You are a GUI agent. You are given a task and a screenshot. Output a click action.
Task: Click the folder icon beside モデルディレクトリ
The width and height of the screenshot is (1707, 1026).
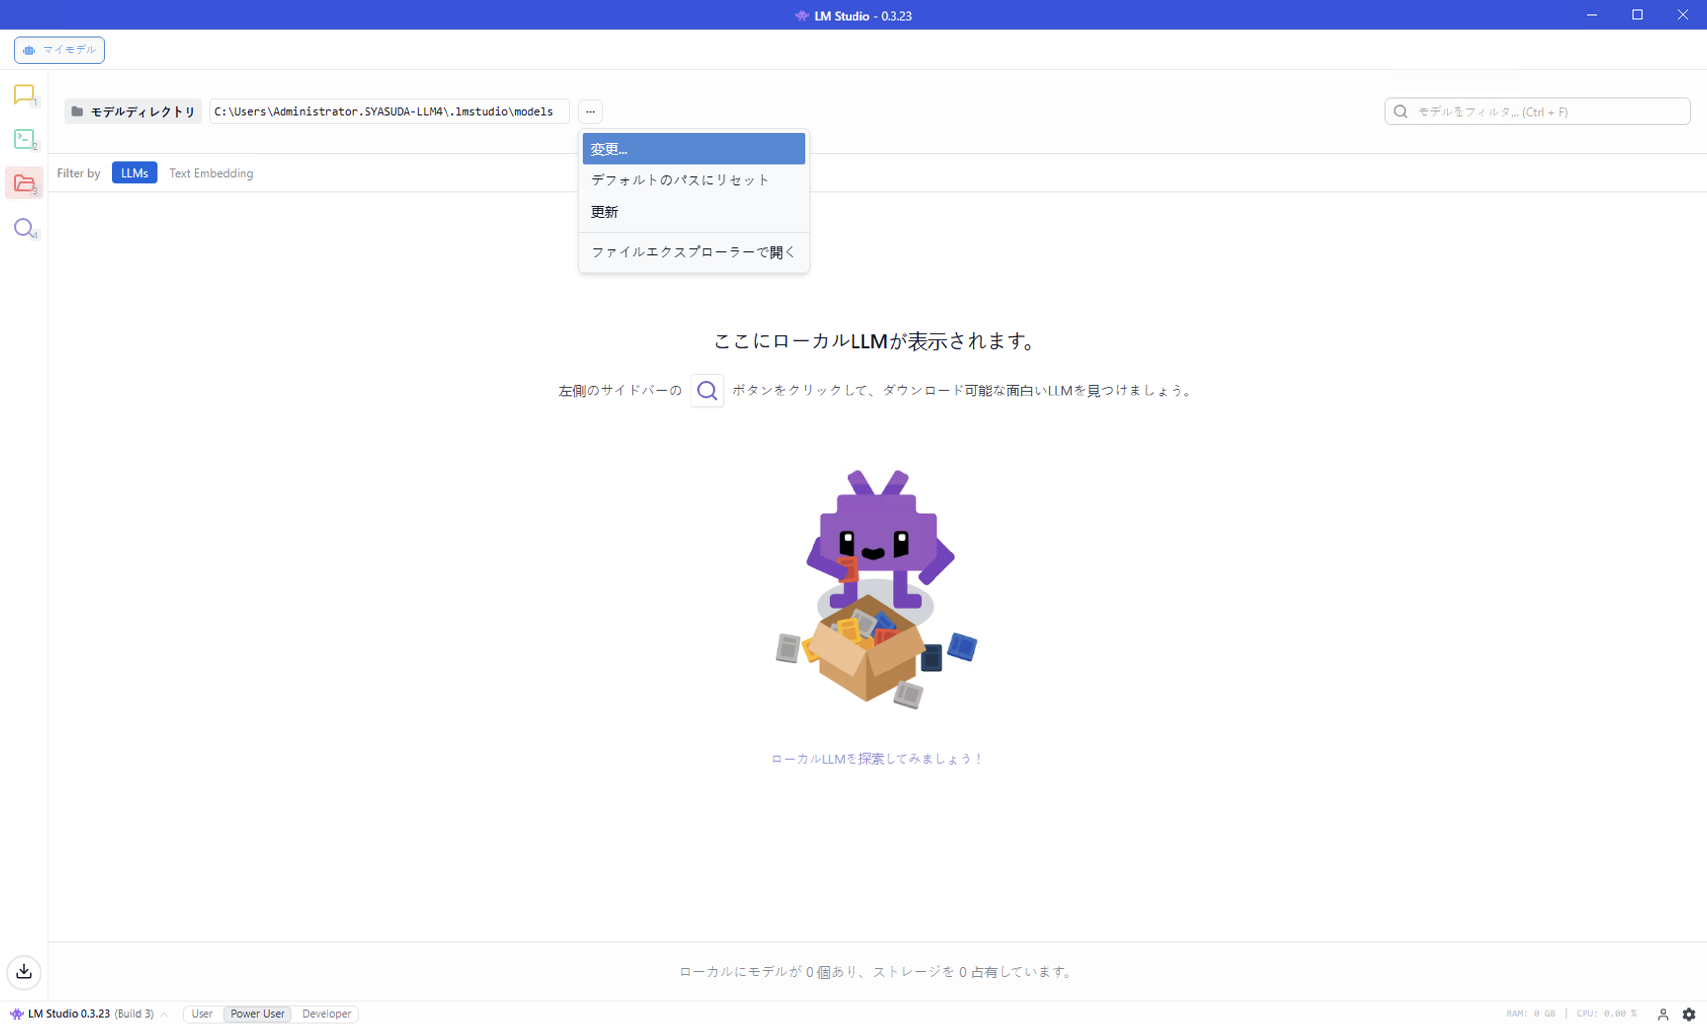(x=77, y=111)
